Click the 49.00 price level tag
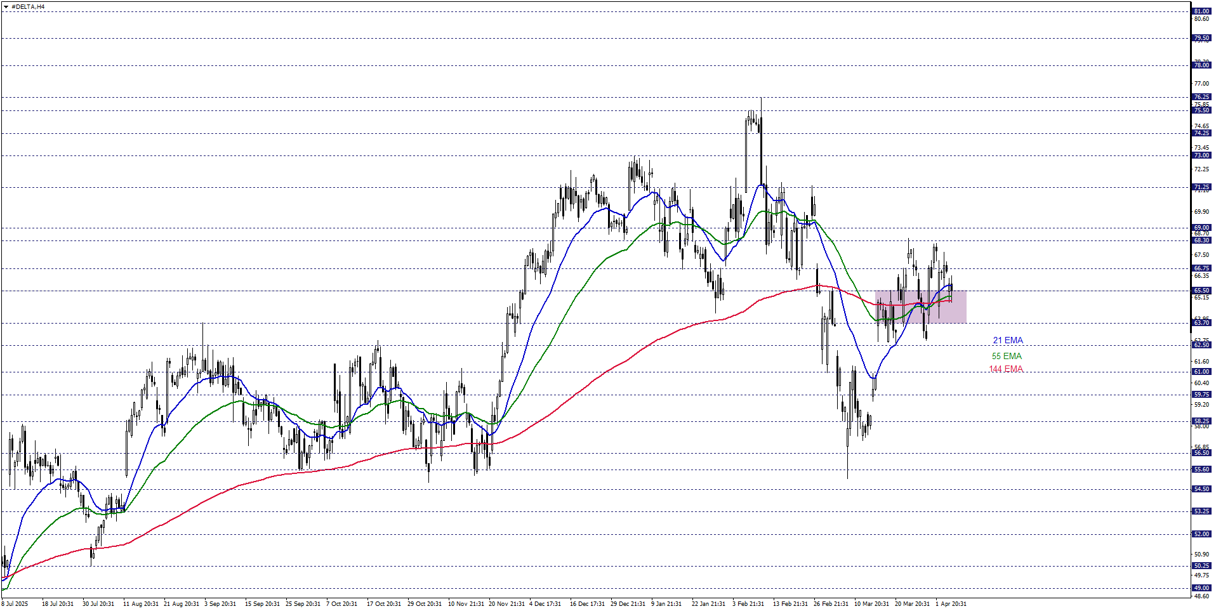Viewport: 1216px width, 611px height. (x=1201, y=588)
